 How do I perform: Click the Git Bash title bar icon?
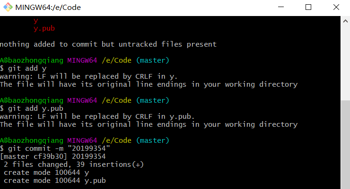click(7, 8)
